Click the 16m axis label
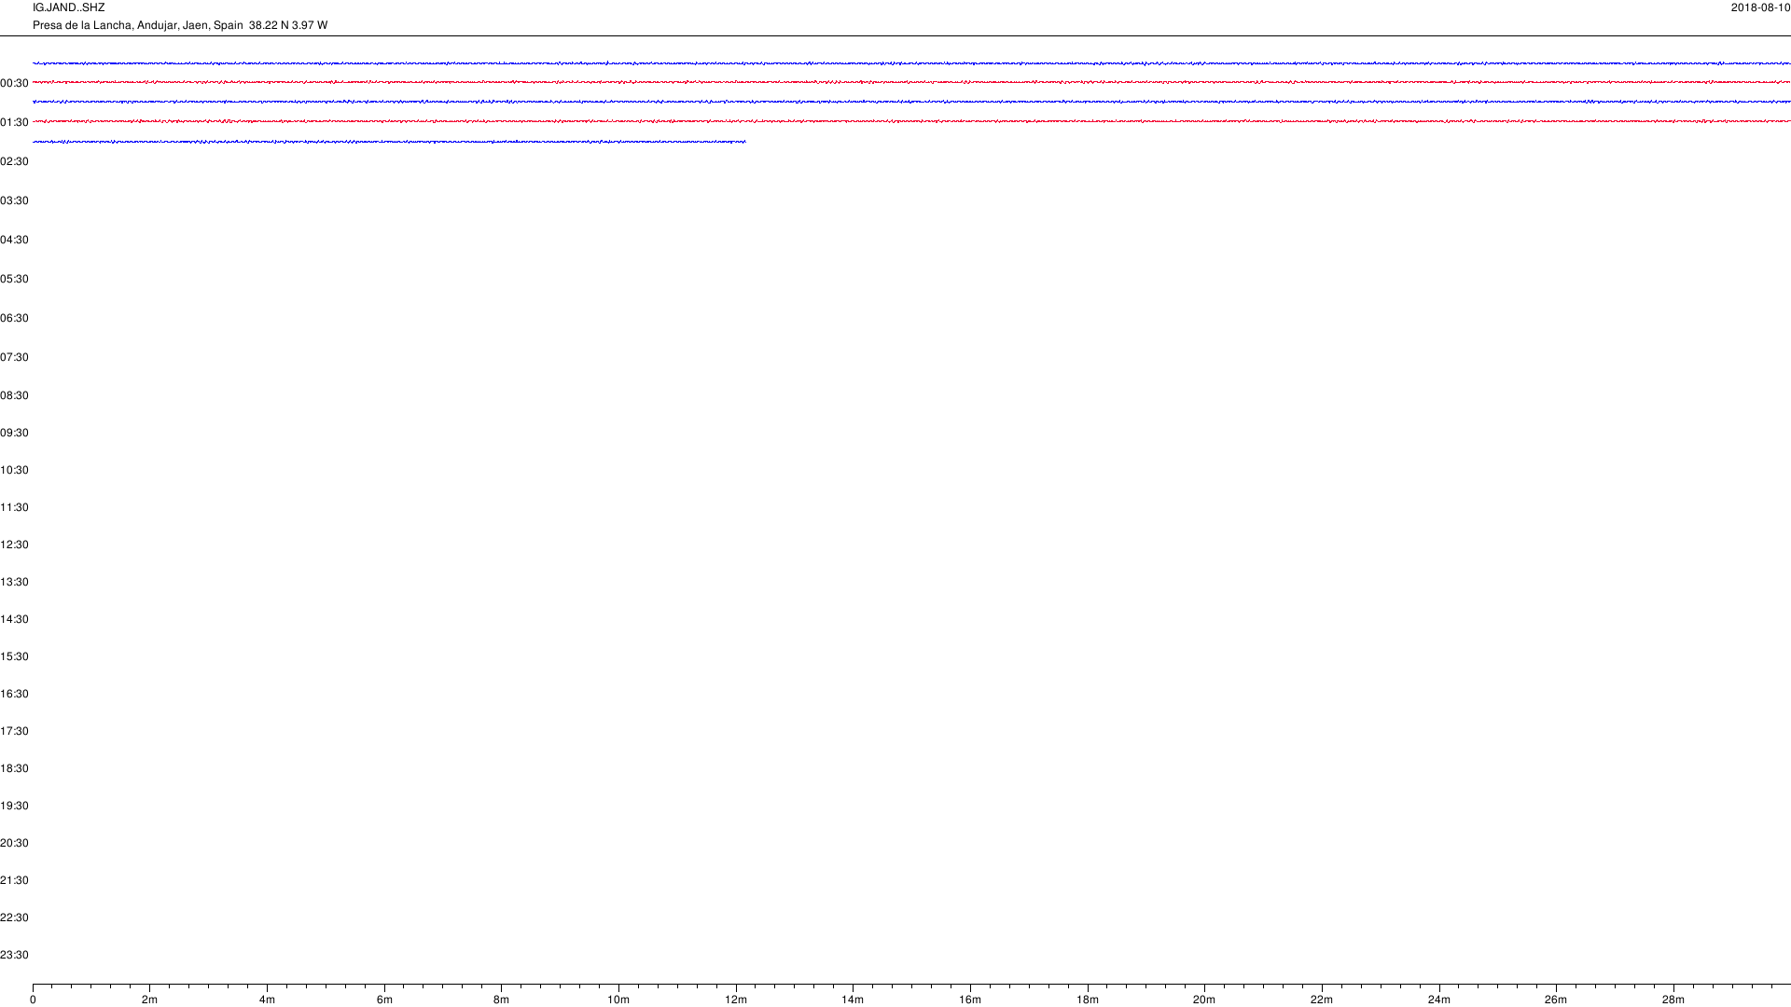Screen dimensions: 1791x1007 (970, 1000)
